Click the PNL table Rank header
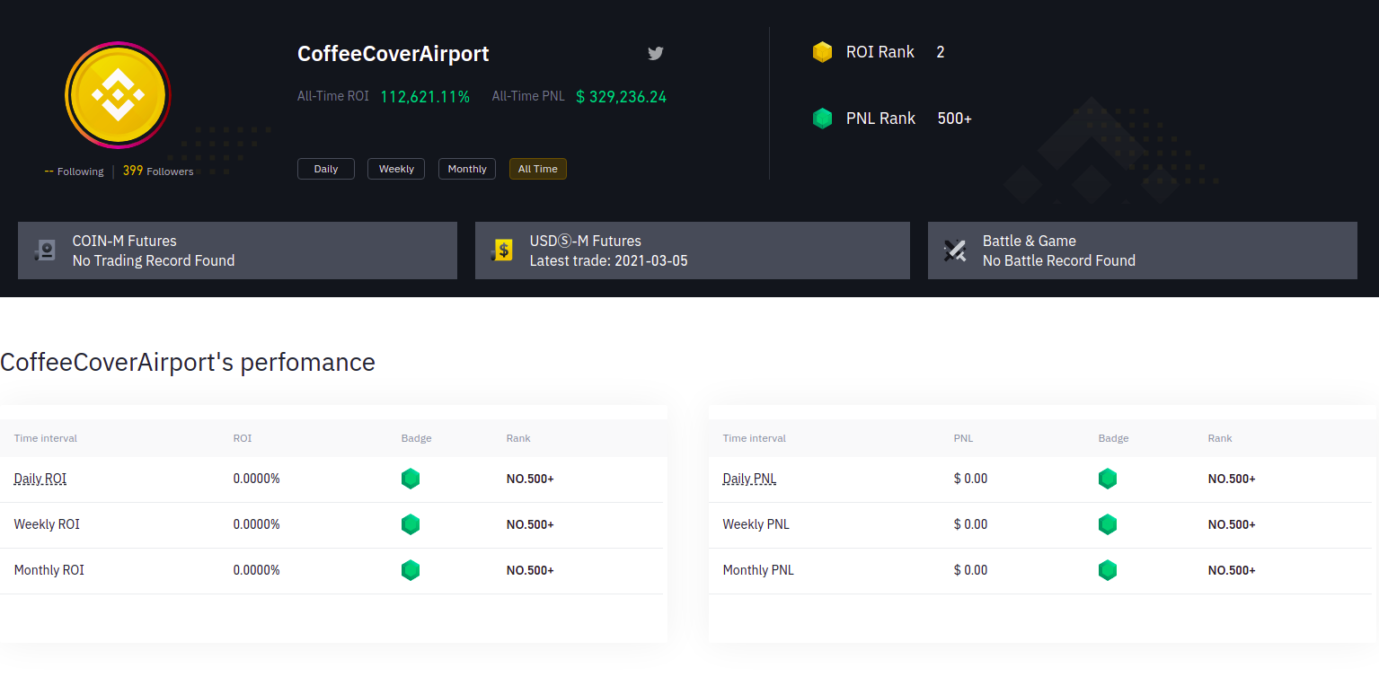 click(1220, 438)
